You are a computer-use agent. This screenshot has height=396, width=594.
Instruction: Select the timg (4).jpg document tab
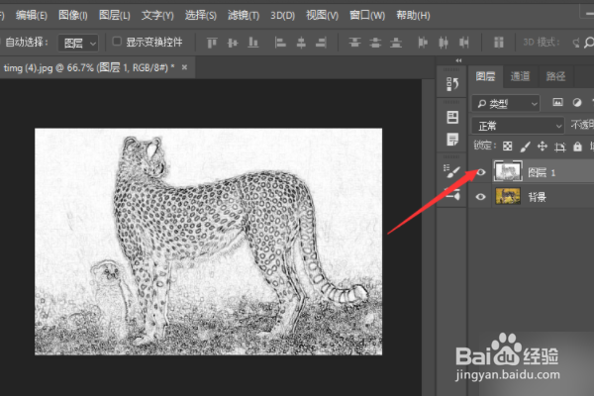tap(89, 68)
